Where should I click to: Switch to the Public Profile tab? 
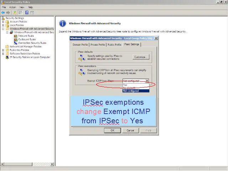114,45
